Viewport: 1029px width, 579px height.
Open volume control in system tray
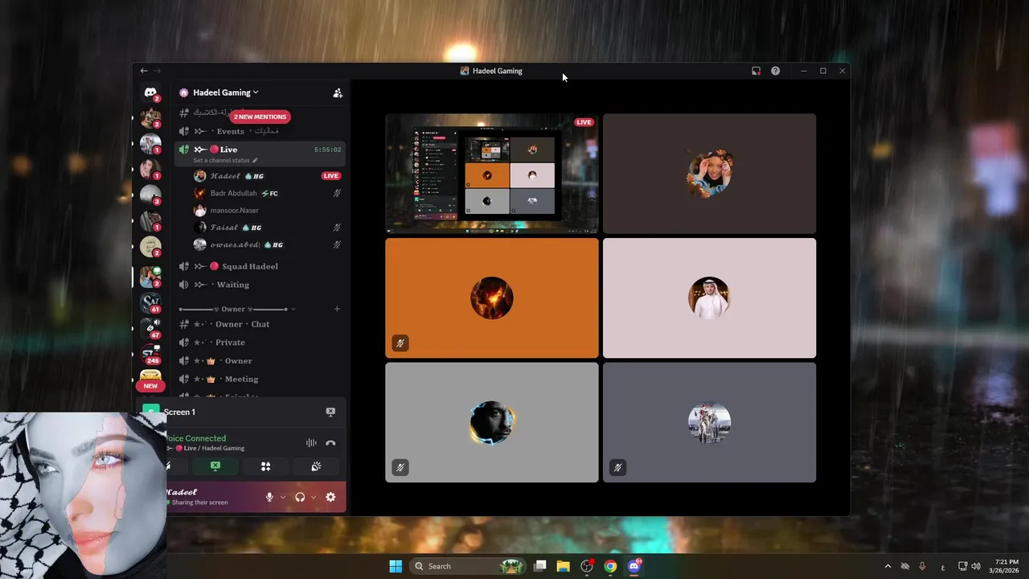(x=976, y=566)
